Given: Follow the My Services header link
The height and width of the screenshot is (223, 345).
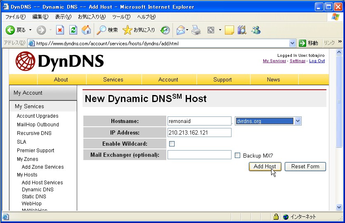Looking at the screenshot, I should coord(274,61).
